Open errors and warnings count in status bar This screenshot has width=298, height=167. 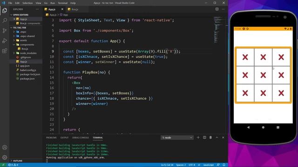(13, 165)
